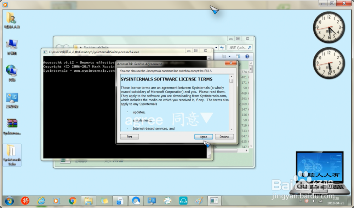Click the Decline button in license dialog
The width and height of the screenshot is (354, 208).
click(224, 137)
